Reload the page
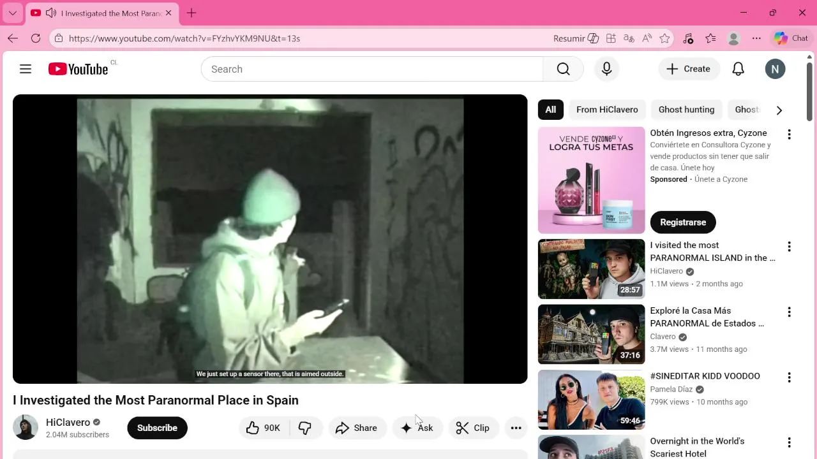This screenshot has height=459, width=817. 36,38
